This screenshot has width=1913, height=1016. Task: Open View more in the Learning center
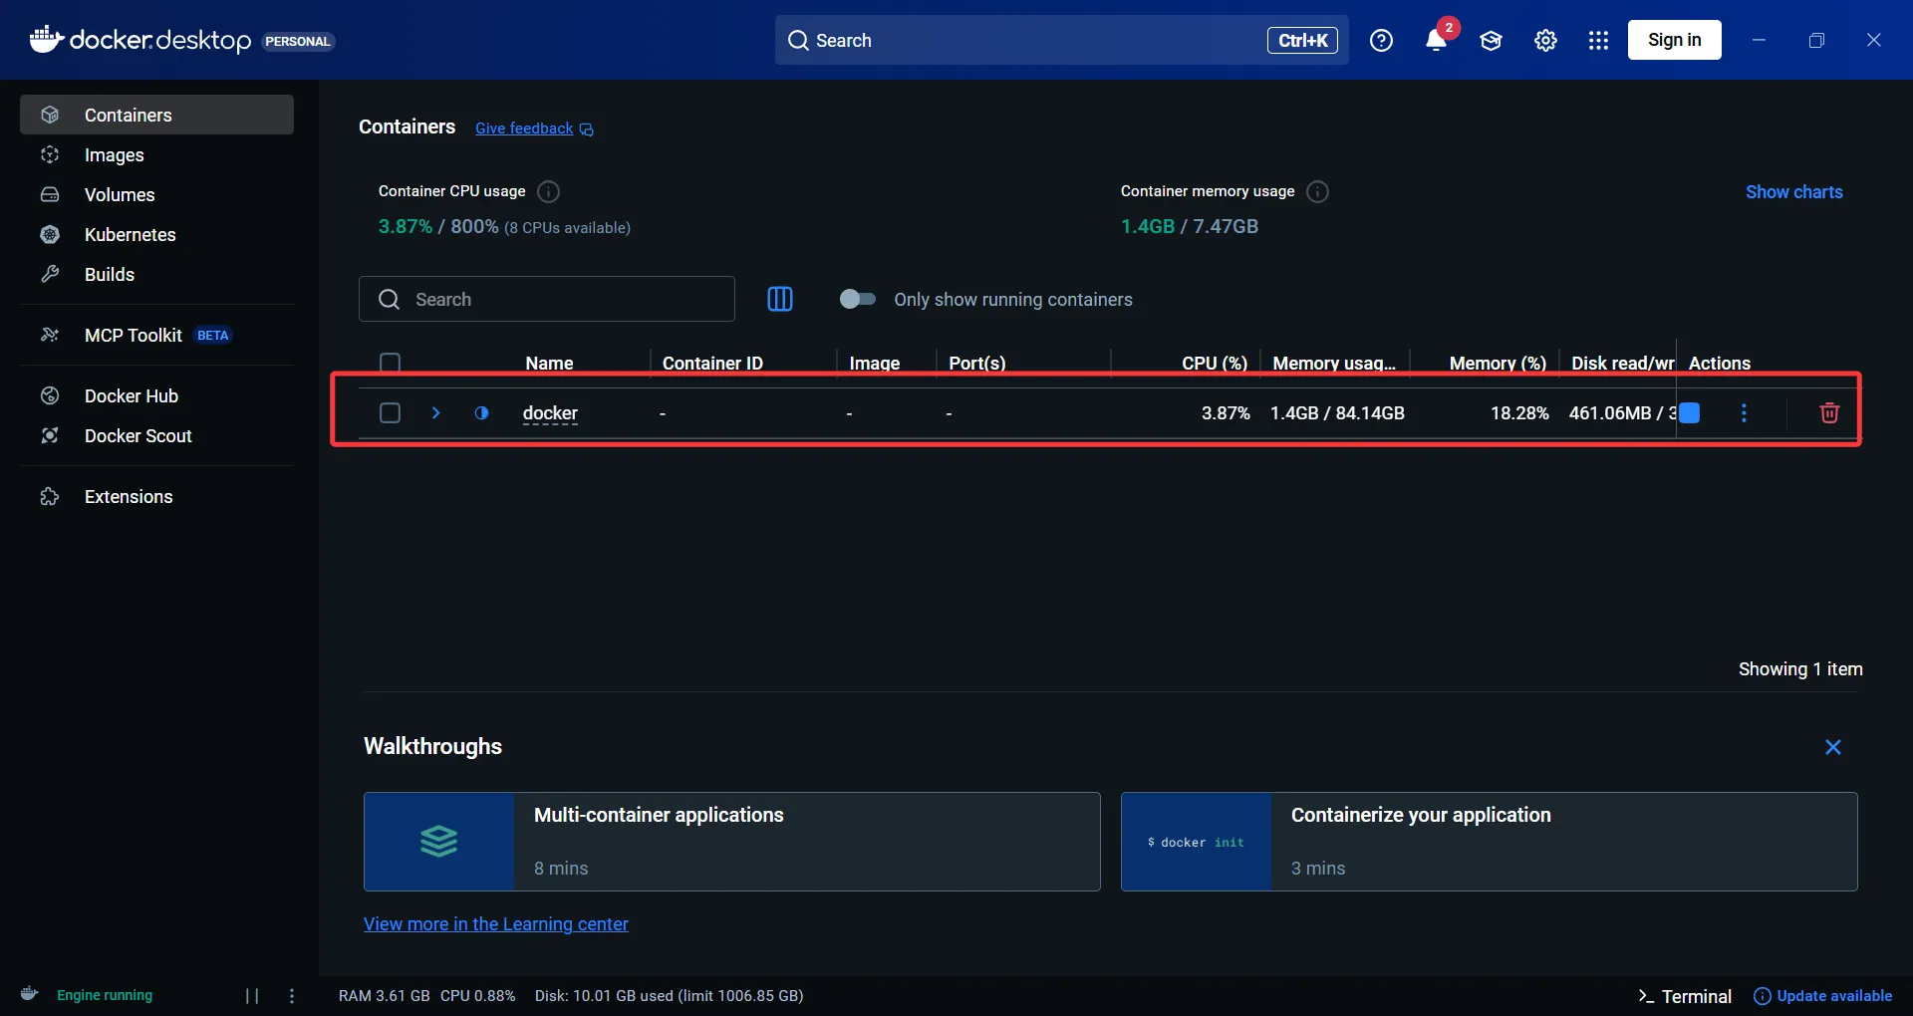tap(496, 923)
